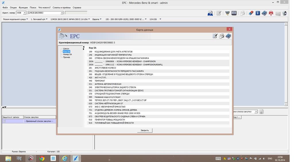Open the WDB prefix dropdown

pos(25,13)
